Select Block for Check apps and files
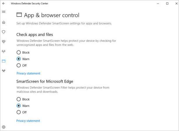The height and width of the screenshot is (131, 179). [x=19, y=53]
